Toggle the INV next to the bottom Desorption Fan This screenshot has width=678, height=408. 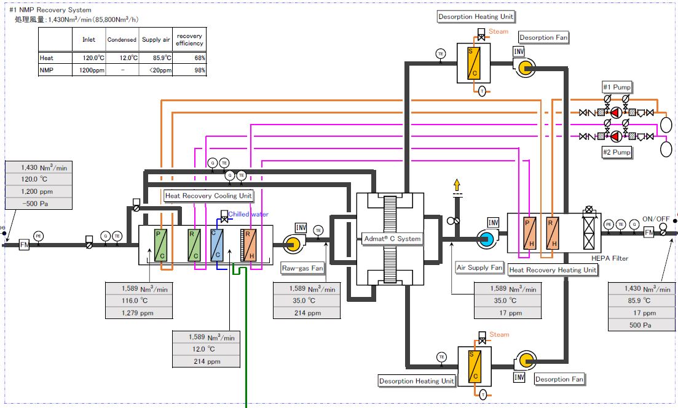518,378
